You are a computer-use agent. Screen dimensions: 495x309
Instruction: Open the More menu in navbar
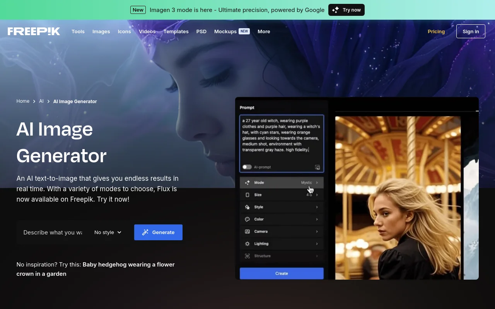(x=264, y=32)
